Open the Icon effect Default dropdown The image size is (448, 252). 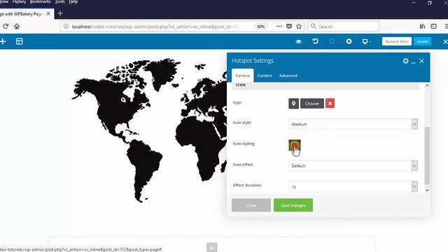click(x=353, y=166)
